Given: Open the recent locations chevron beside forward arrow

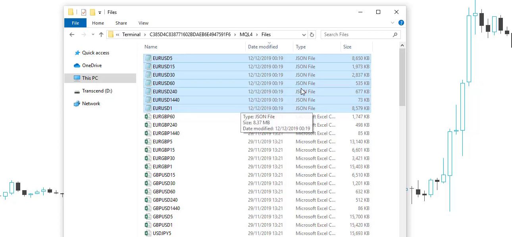Looking at the screenshot, I should point(92,34).
